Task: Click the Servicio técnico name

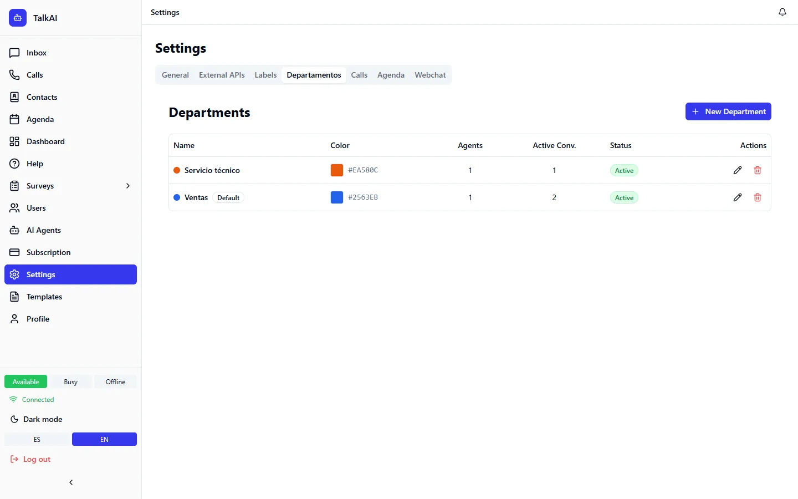Action: (x=212, y=170)
